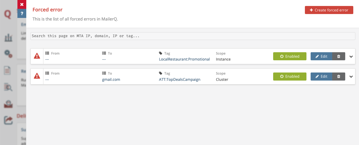Viewport: 359px width, 145px height.
Task: Open the gears settings icon in sidebar
Action: pos(8,54)
